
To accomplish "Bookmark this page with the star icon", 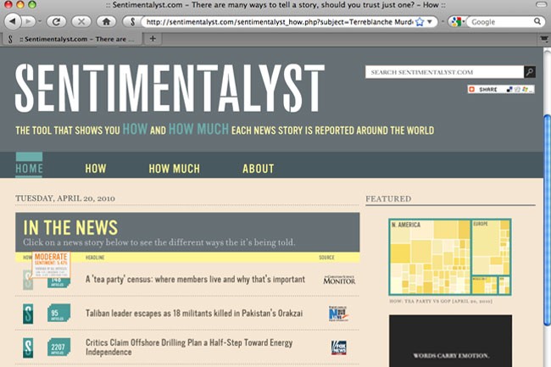I will [420, 22].
